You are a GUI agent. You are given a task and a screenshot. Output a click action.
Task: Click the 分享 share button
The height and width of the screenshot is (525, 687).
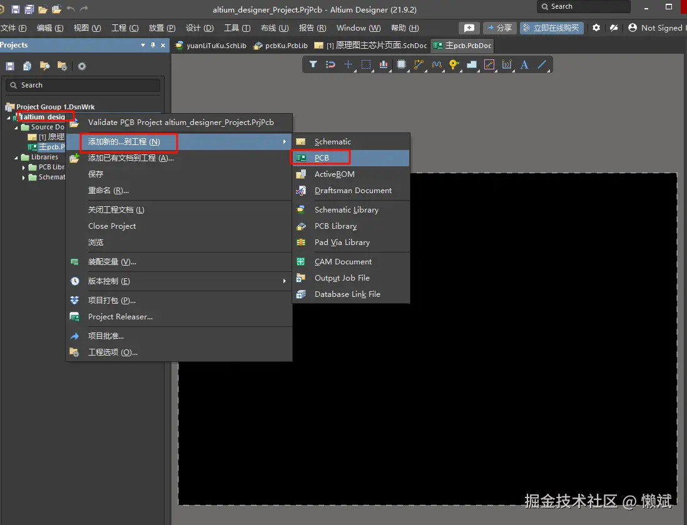coord(499,28)
